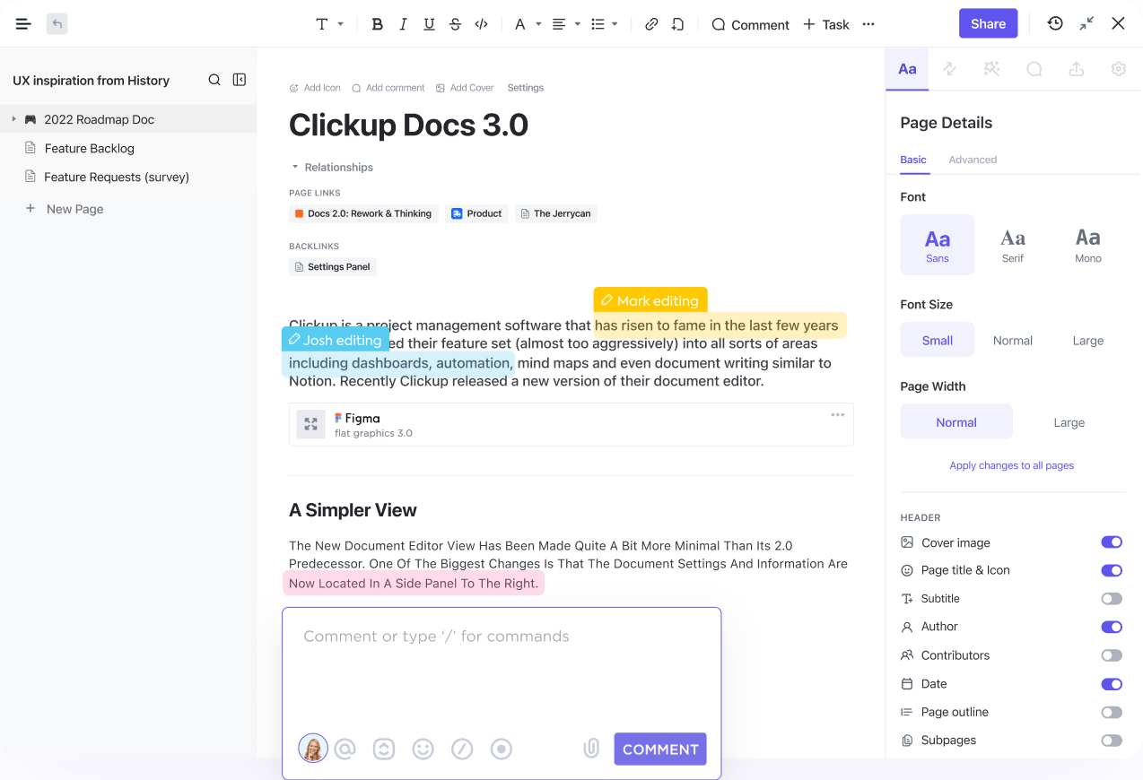1143x780 pixels.
Task: Click slash command icon in comment box
Action: [462, 749]
